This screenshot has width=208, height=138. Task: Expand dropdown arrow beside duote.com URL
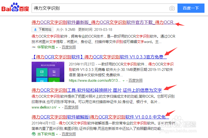pyautogui.click(x=123, y=81)
